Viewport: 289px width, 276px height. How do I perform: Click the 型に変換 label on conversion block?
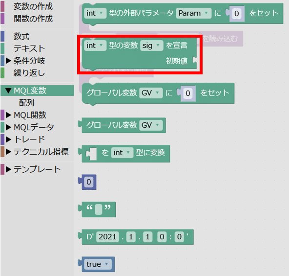150,153
